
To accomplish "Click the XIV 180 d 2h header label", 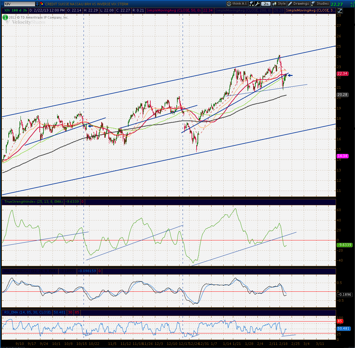I will (16, 11).
